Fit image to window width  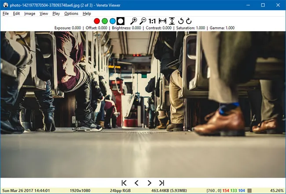(x=162, y=21)
